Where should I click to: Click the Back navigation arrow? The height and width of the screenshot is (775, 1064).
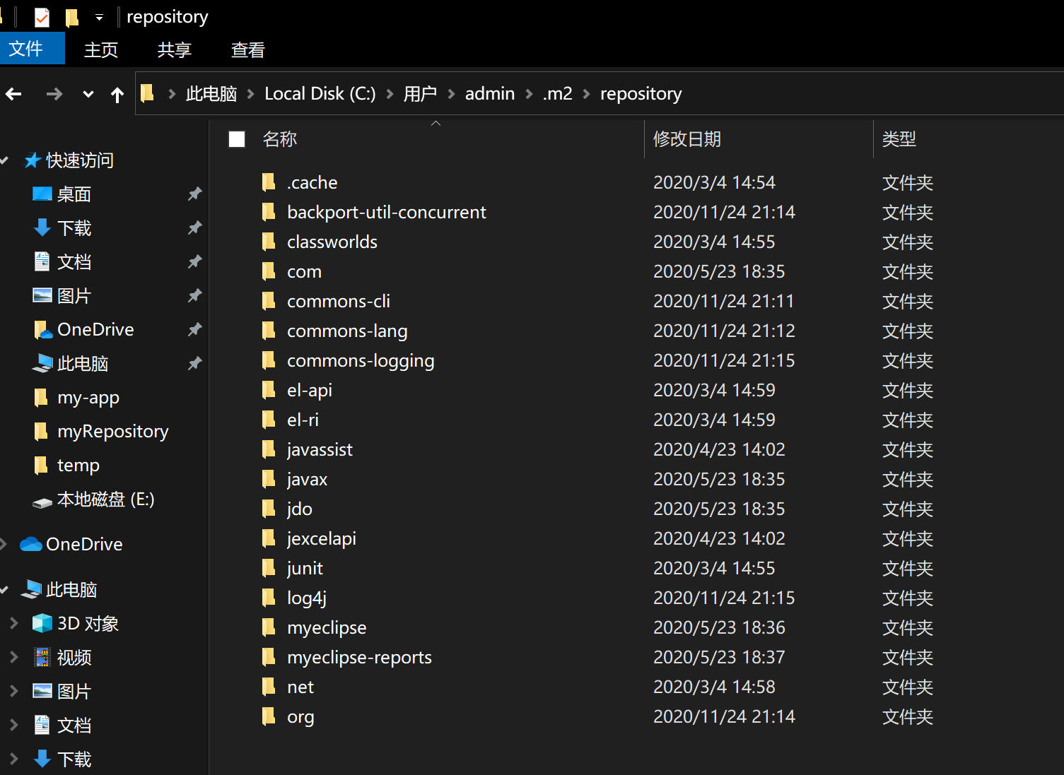point(13,94)
